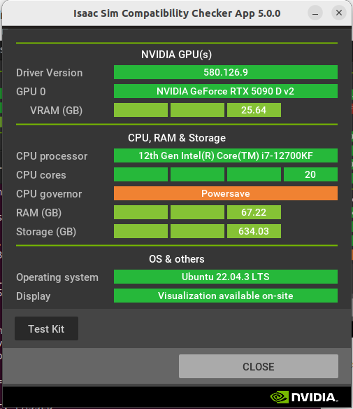Viewport: 353px width, 409px height.
Task: Close window with title bar X icon
Action: 339,13
